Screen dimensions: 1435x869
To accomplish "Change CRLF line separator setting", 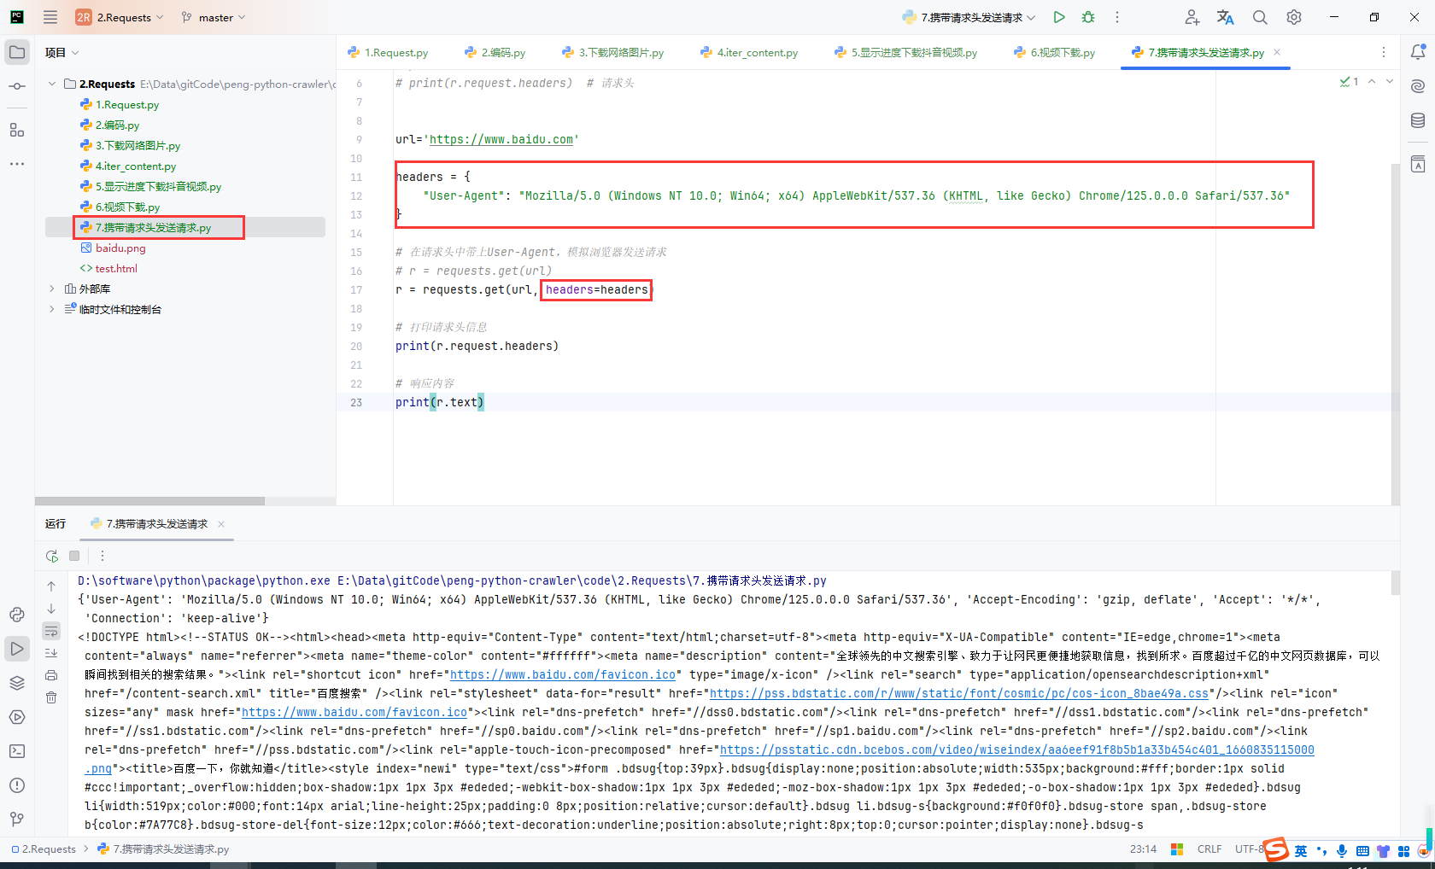I will [1209, 849].
